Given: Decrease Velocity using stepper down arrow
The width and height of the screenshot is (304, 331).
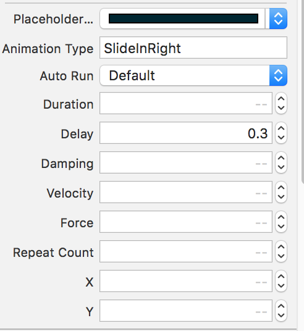Looking at the screenshot, I should [281, 197].
